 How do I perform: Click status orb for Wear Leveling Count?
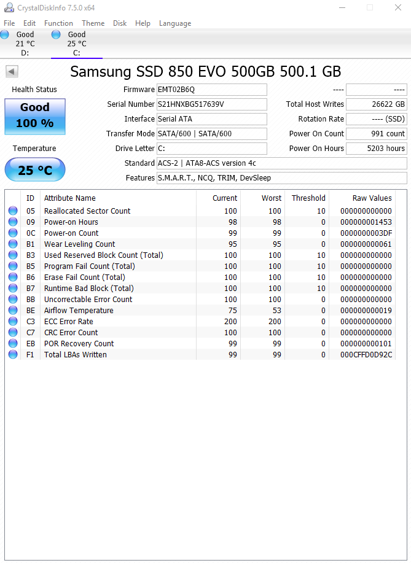(x=13, y=244)
